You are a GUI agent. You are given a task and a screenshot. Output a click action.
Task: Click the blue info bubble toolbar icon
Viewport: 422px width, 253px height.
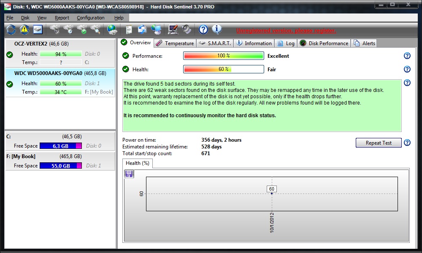tap(216, 30)
